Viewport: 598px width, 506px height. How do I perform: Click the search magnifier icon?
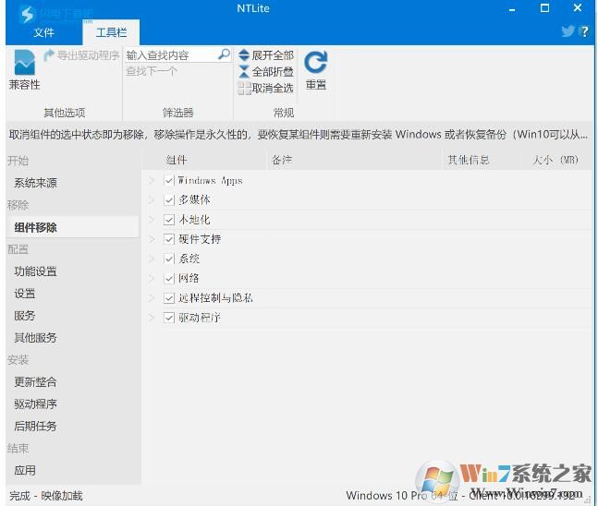[224, 55]
